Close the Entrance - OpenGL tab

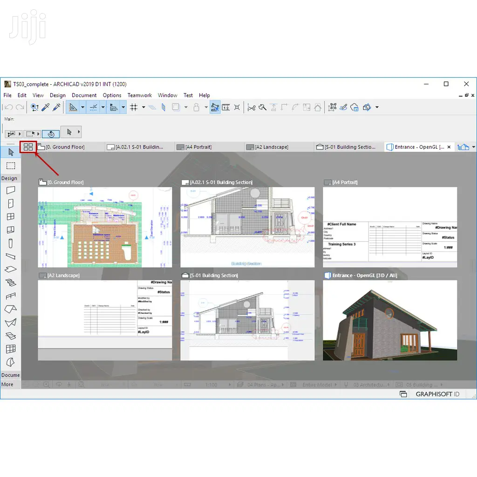(449, 147)
